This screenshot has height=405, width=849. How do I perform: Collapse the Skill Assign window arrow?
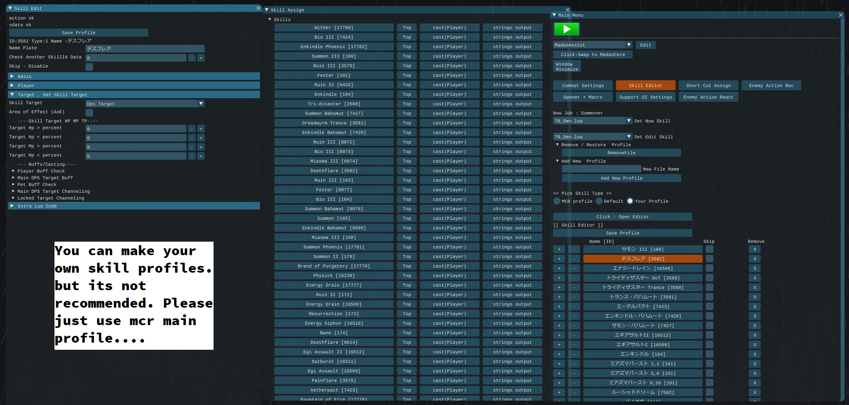[267, 10]
